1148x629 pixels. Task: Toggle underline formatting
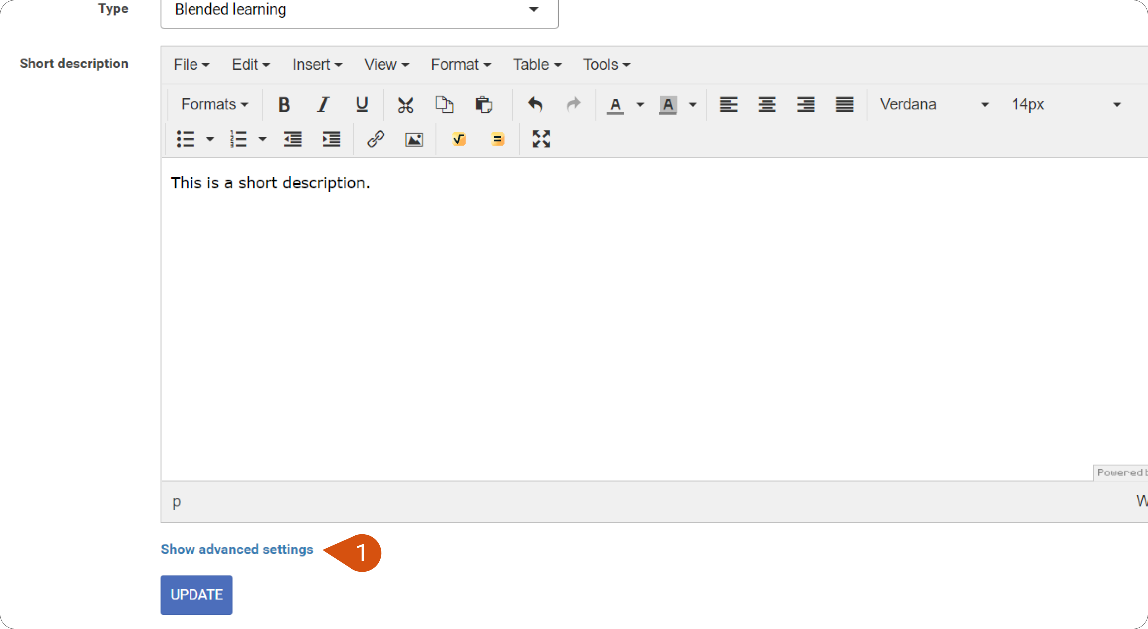click(x=362, y=105)
